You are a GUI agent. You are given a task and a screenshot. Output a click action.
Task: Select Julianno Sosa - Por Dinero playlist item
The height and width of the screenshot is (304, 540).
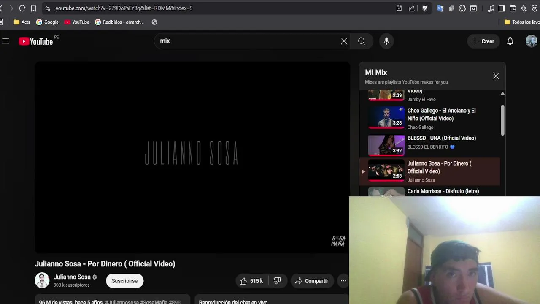[430, 171]
